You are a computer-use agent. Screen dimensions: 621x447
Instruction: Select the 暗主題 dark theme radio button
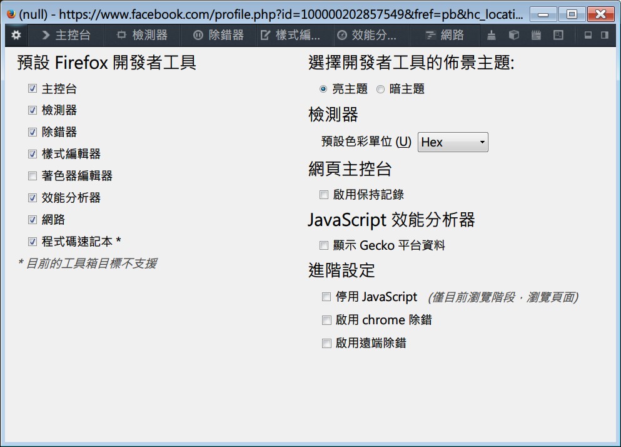coord(380,90)
